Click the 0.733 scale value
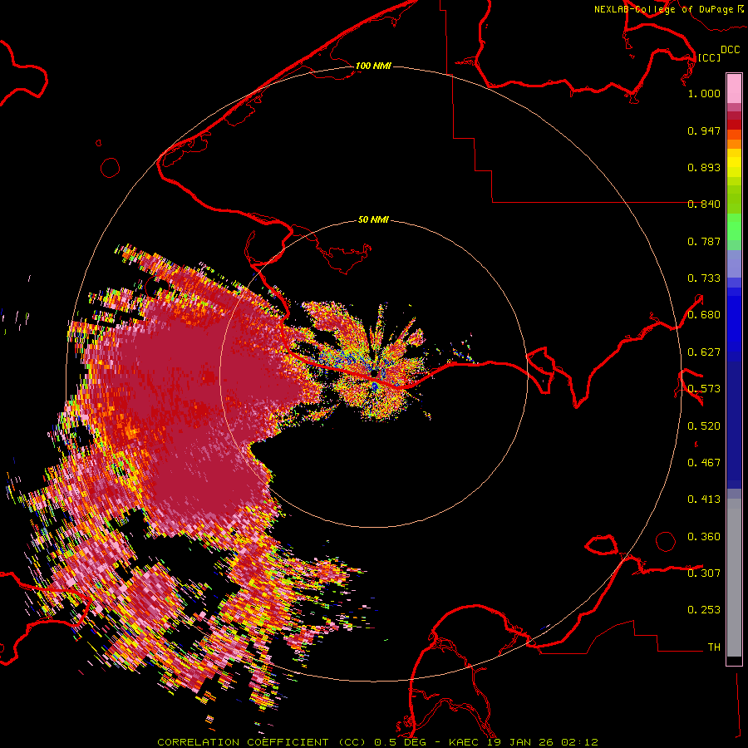Image resolution: width=748 pixels, height=748 pixels. 704,278
